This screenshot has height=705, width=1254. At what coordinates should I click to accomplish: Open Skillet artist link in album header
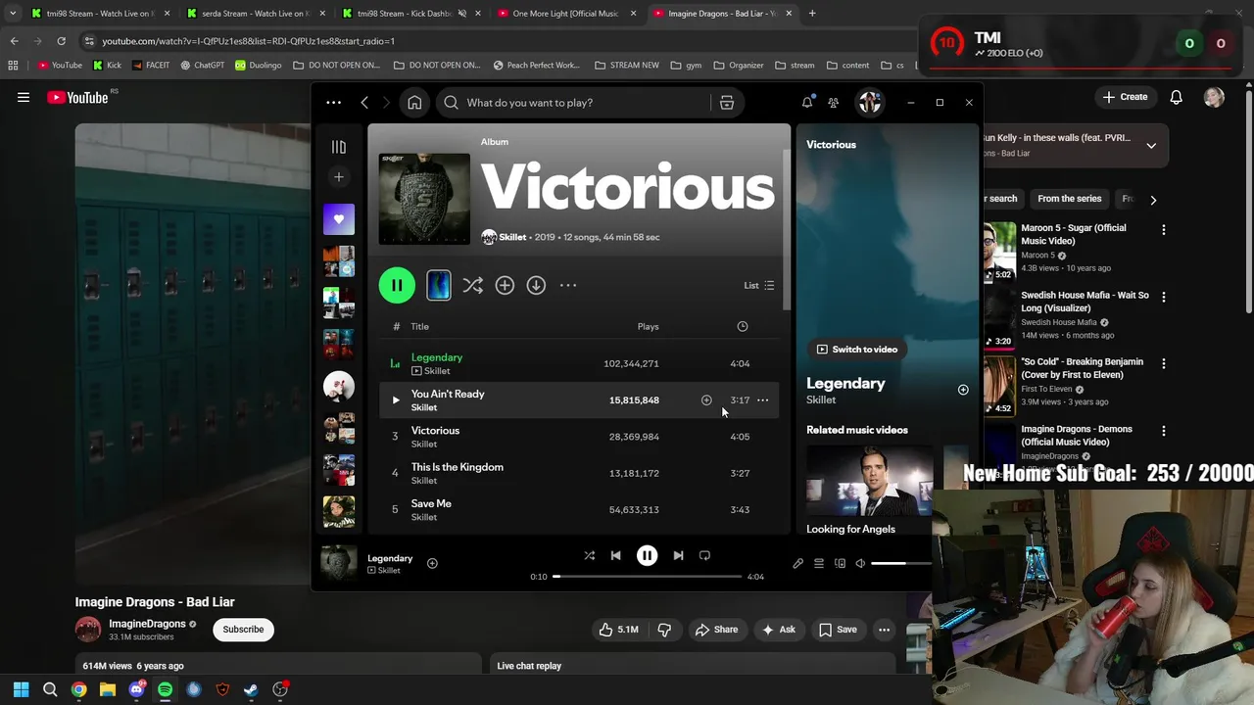point(512,237)
